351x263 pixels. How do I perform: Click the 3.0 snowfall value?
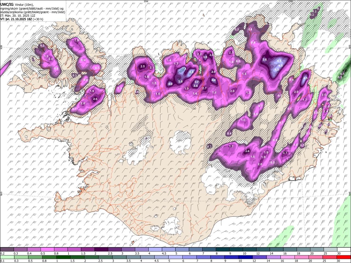[x=211, y=55]
